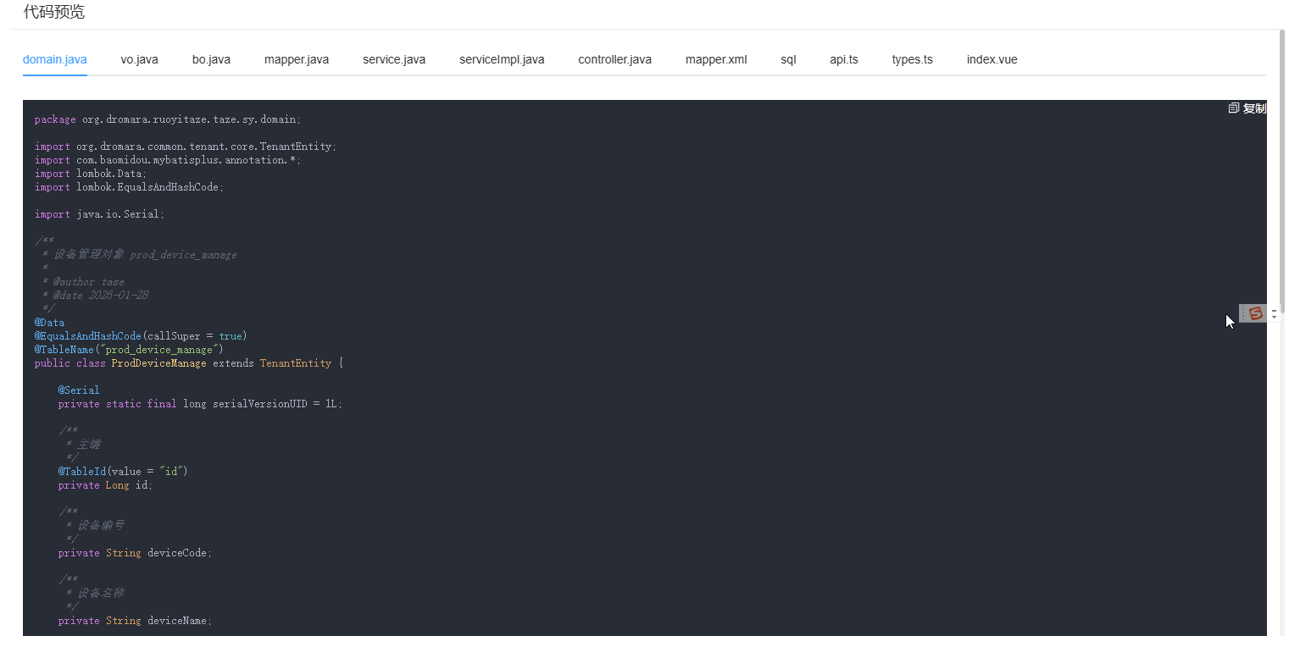
Task: Click the private Long id line
Action: [x=106, y=485]
